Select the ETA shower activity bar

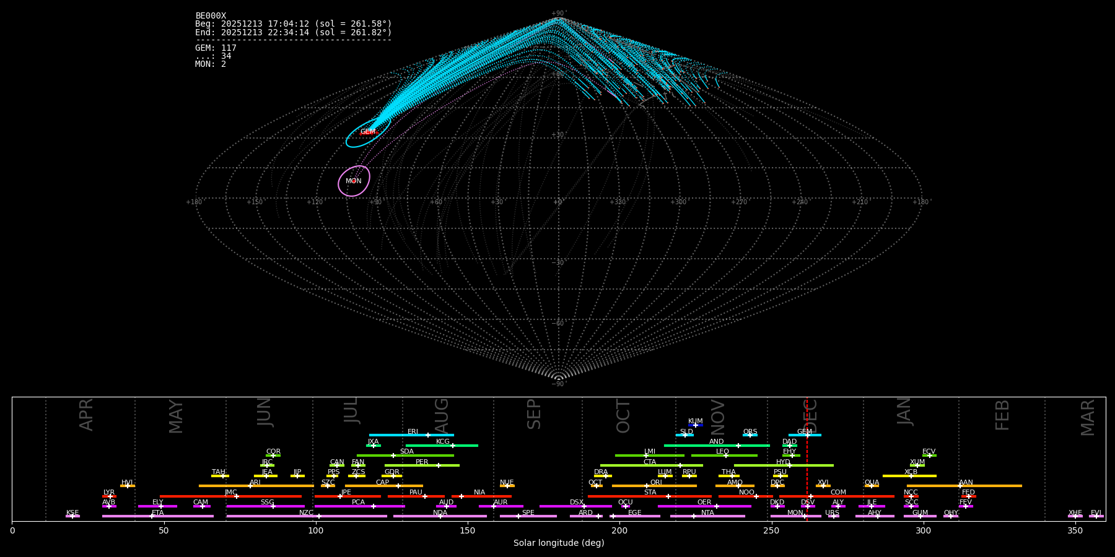point(186,516)
